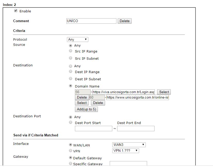The image size is (213, 167).
Task: Click Select button for viva.unicosigorta domain
Action: (x=164, y=92)
